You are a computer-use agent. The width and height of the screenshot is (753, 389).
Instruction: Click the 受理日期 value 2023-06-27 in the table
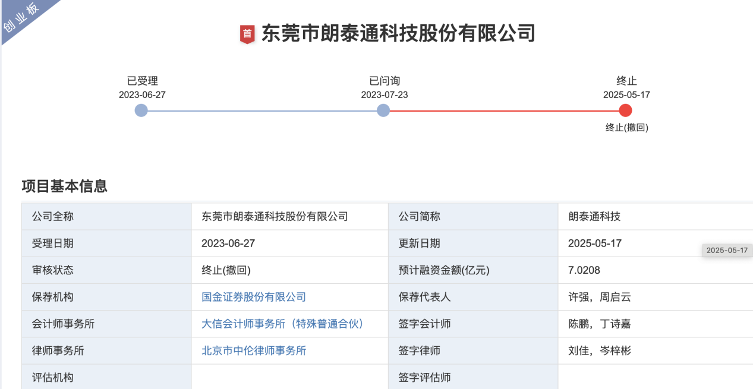[228, 243]
